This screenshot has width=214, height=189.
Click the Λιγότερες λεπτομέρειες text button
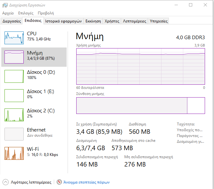click(x=31, y=182)
